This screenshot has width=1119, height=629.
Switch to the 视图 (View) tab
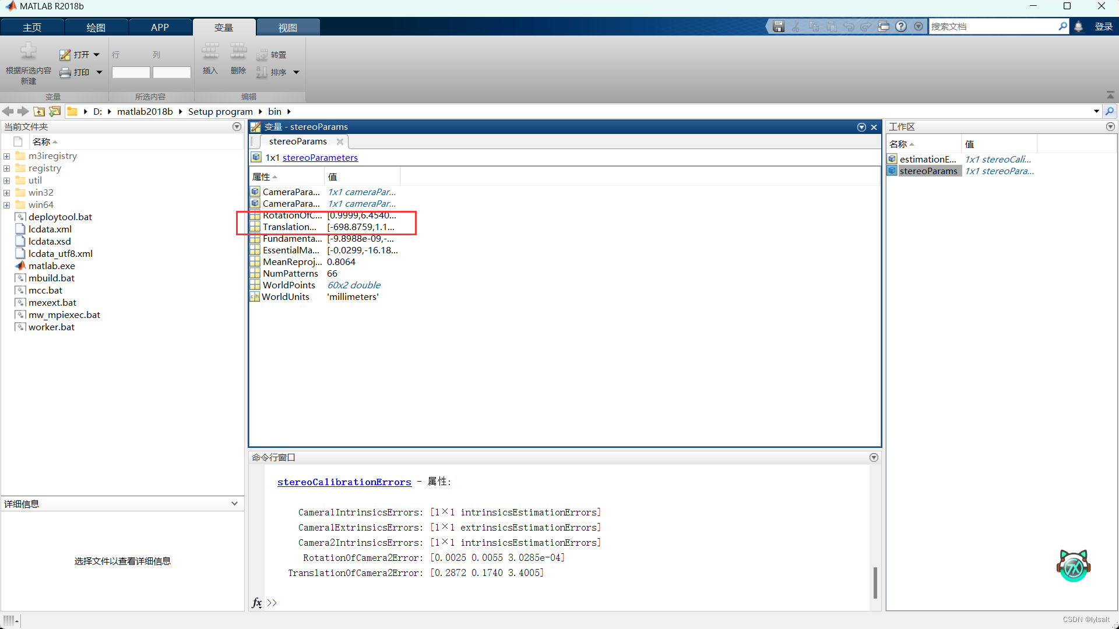point(287,27)
